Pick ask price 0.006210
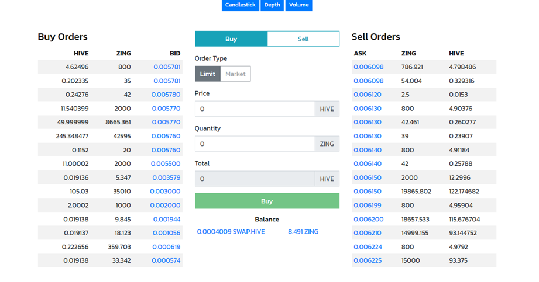Image resolution: width=539 pixels, height=282 pixels. [x=368, y=233]
